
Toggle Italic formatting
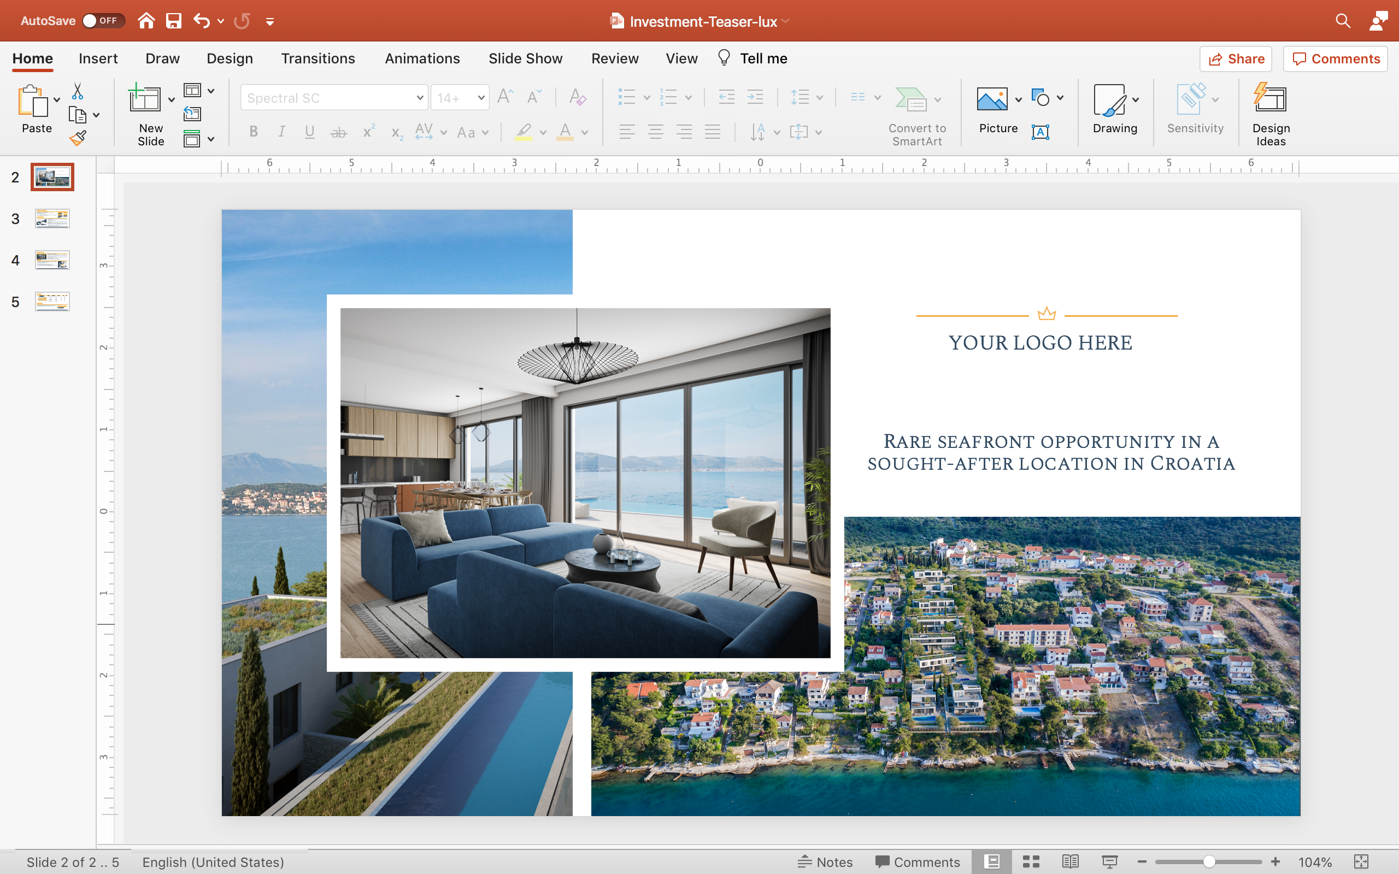pos(281,132)
